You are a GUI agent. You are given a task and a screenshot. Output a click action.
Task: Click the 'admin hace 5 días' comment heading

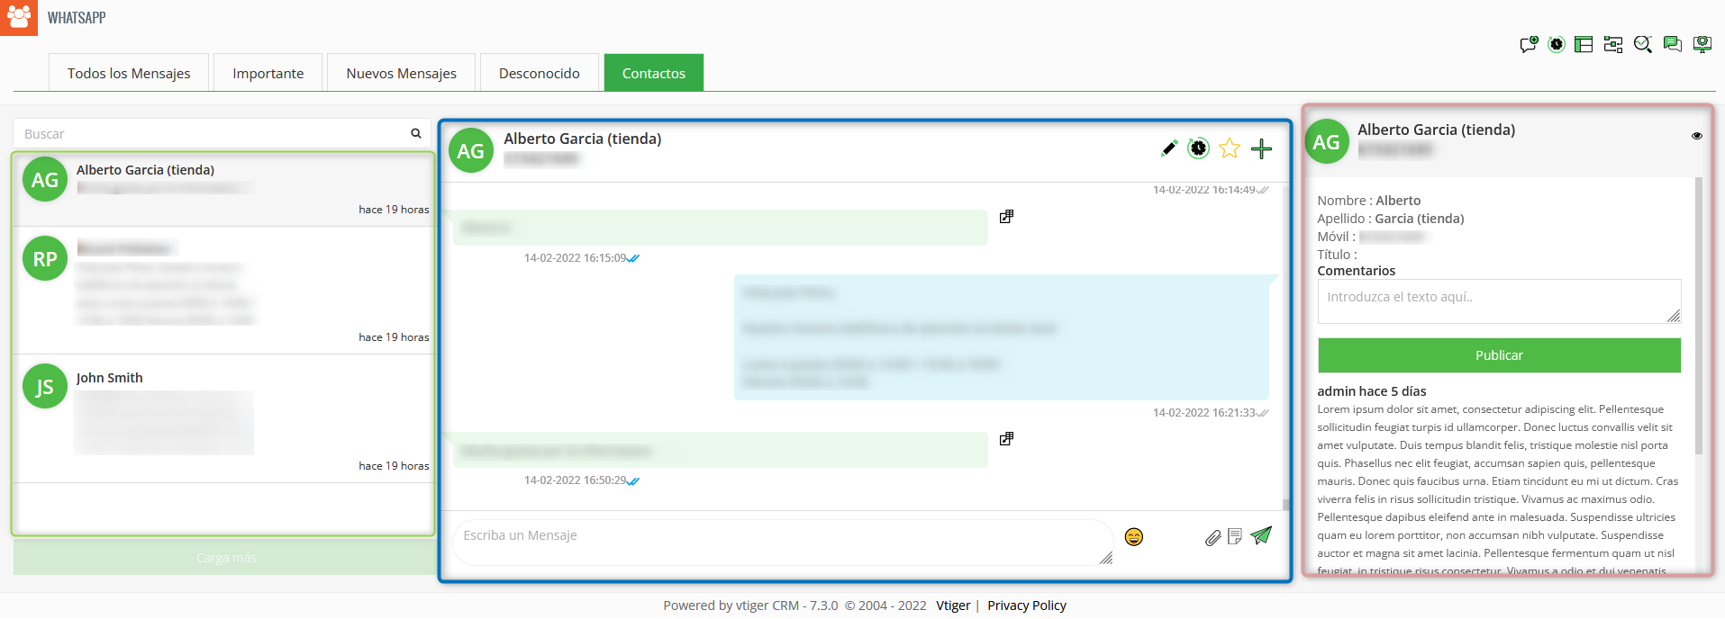[x=1372, y=391]
